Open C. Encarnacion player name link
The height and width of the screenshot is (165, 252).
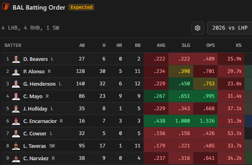(x=40, y=121)
